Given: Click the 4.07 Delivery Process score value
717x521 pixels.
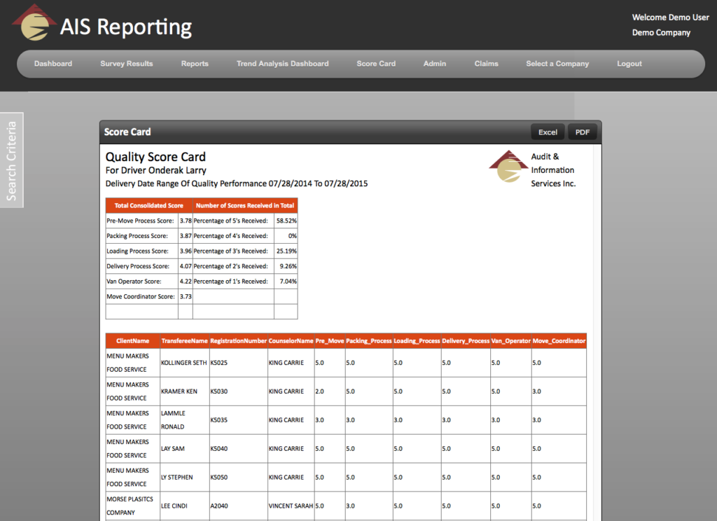Looking at the screenshot, I should pyautogui.click(x=186, y=266).
